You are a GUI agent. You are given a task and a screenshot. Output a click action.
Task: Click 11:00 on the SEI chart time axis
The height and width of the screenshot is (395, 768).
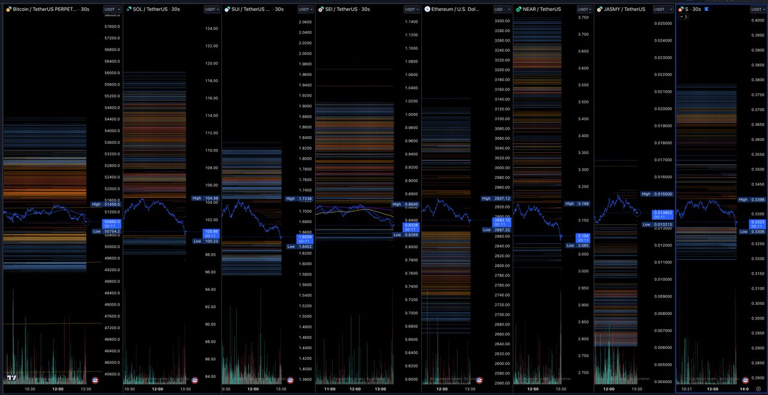(330, 389)
